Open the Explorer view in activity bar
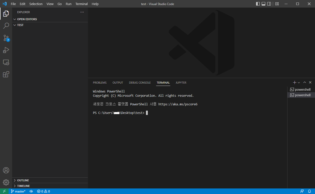 tap(6, 14)
